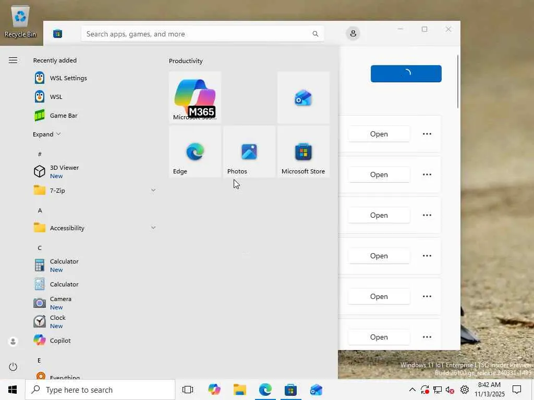Open Microsoft 365 tile in Productivity

pos(195,97)
